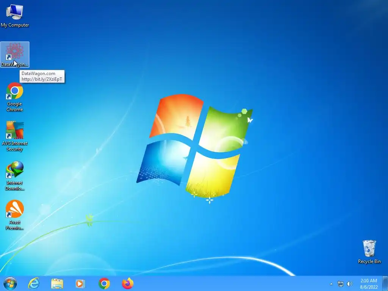Click the 'AVG Internet Security' label text
The width and height of the screenshot is (388, 291).
[x=15, y=146]
